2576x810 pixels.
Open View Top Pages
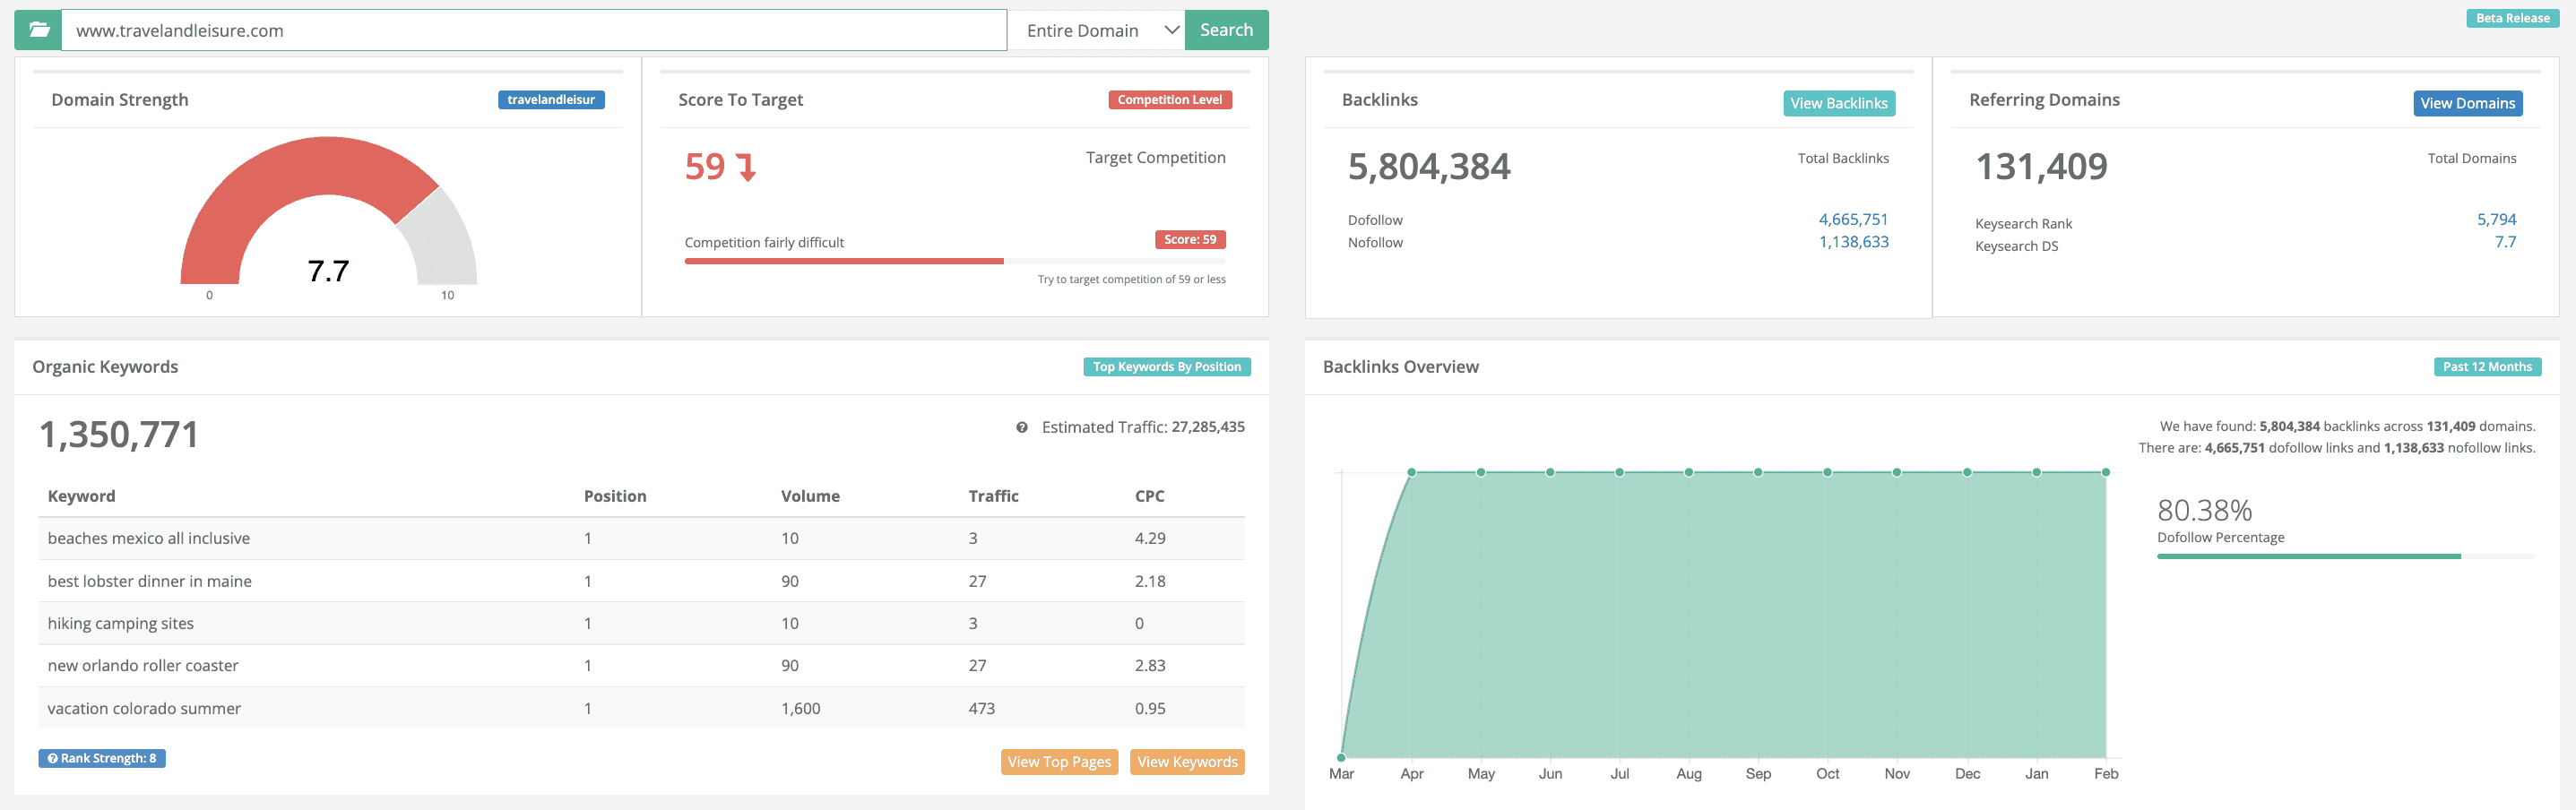(x=1059, y=761)
